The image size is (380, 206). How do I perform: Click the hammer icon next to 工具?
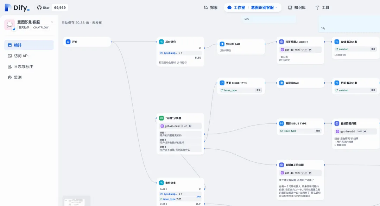coord(317,7)
